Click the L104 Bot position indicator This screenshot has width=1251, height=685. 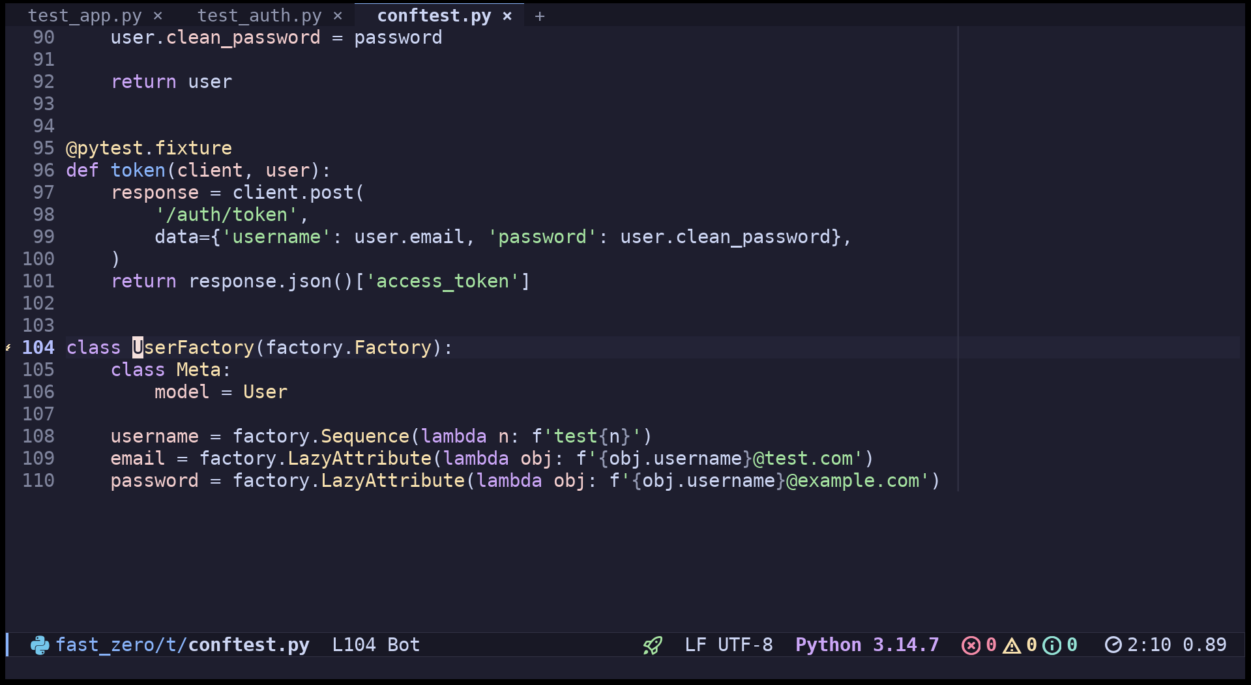click(376, 645)
